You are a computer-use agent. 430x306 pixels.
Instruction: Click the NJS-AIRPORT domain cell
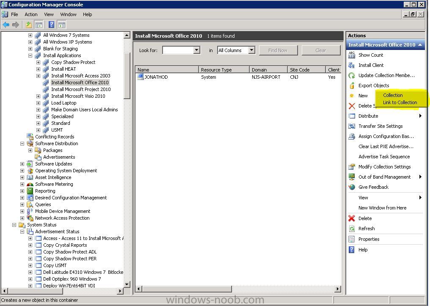coord(266,77)
